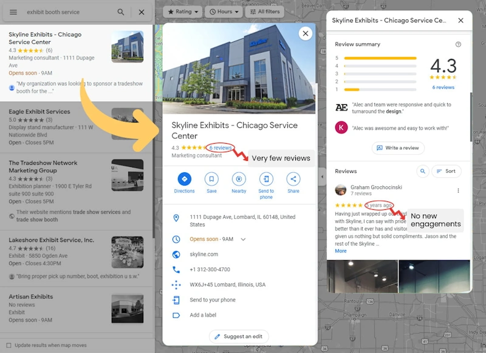Open the left review photo thumbnail
The height and width of the screenshot is (353, 486).
(362, 277)
